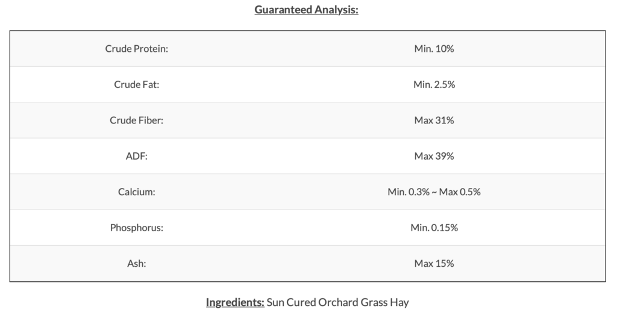
Task: Click the underlined Ingredients label
Action: tap(235, 302)
